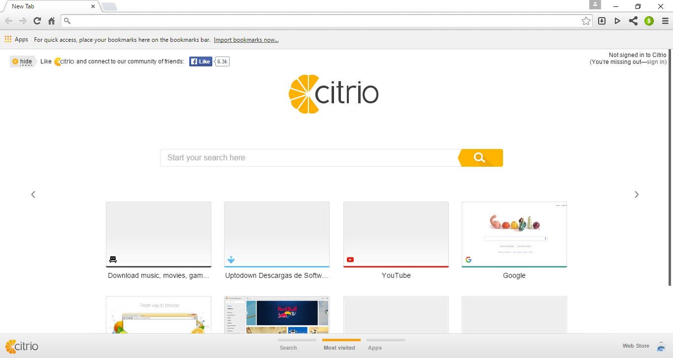
Task: Click the YouTube tile label
Action: 396,276
